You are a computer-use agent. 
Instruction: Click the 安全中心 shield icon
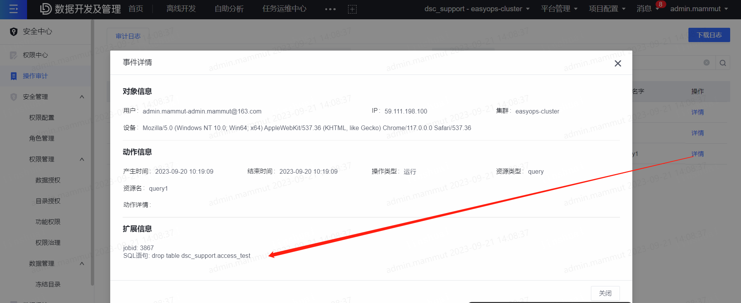pyautogui.click(x=14, y=32)
